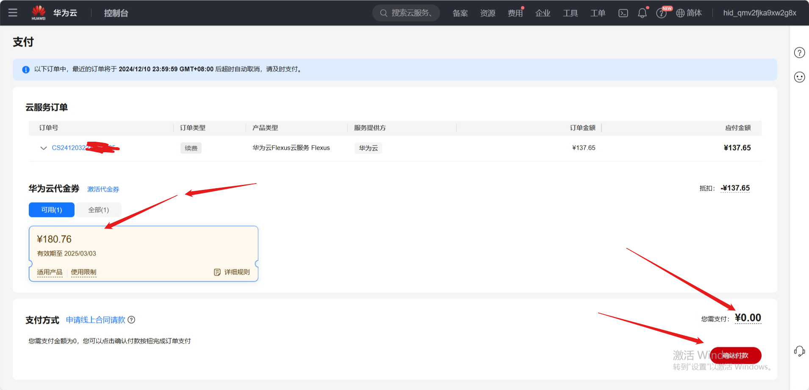809x390 pixels.
Task: Click the 激活代金券 link
Action: click(103, 189)
